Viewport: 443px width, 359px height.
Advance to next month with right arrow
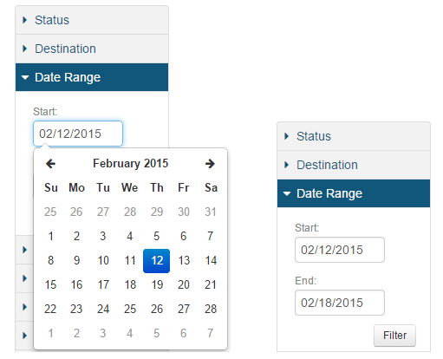pyautogui.click(x=210, y=164)
